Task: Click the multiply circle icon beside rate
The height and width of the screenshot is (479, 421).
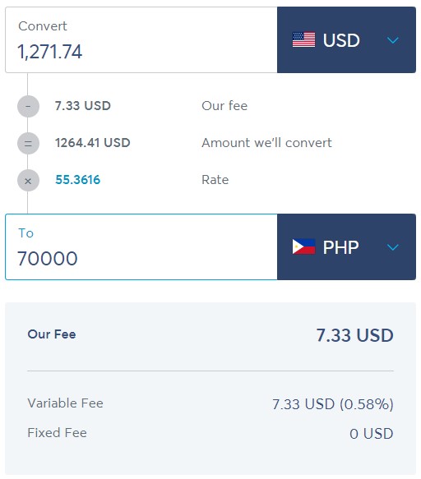Action: [28, 181]
